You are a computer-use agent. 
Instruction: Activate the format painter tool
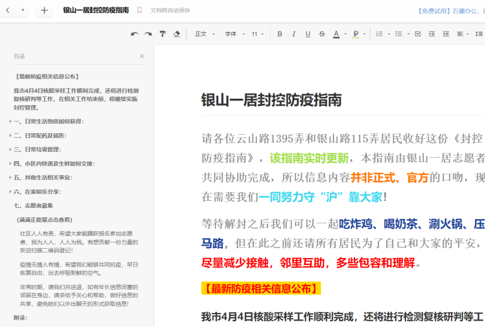point(163,34)
